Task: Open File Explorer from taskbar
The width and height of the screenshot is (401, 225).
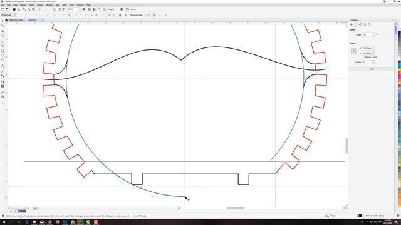Action: 34,222
